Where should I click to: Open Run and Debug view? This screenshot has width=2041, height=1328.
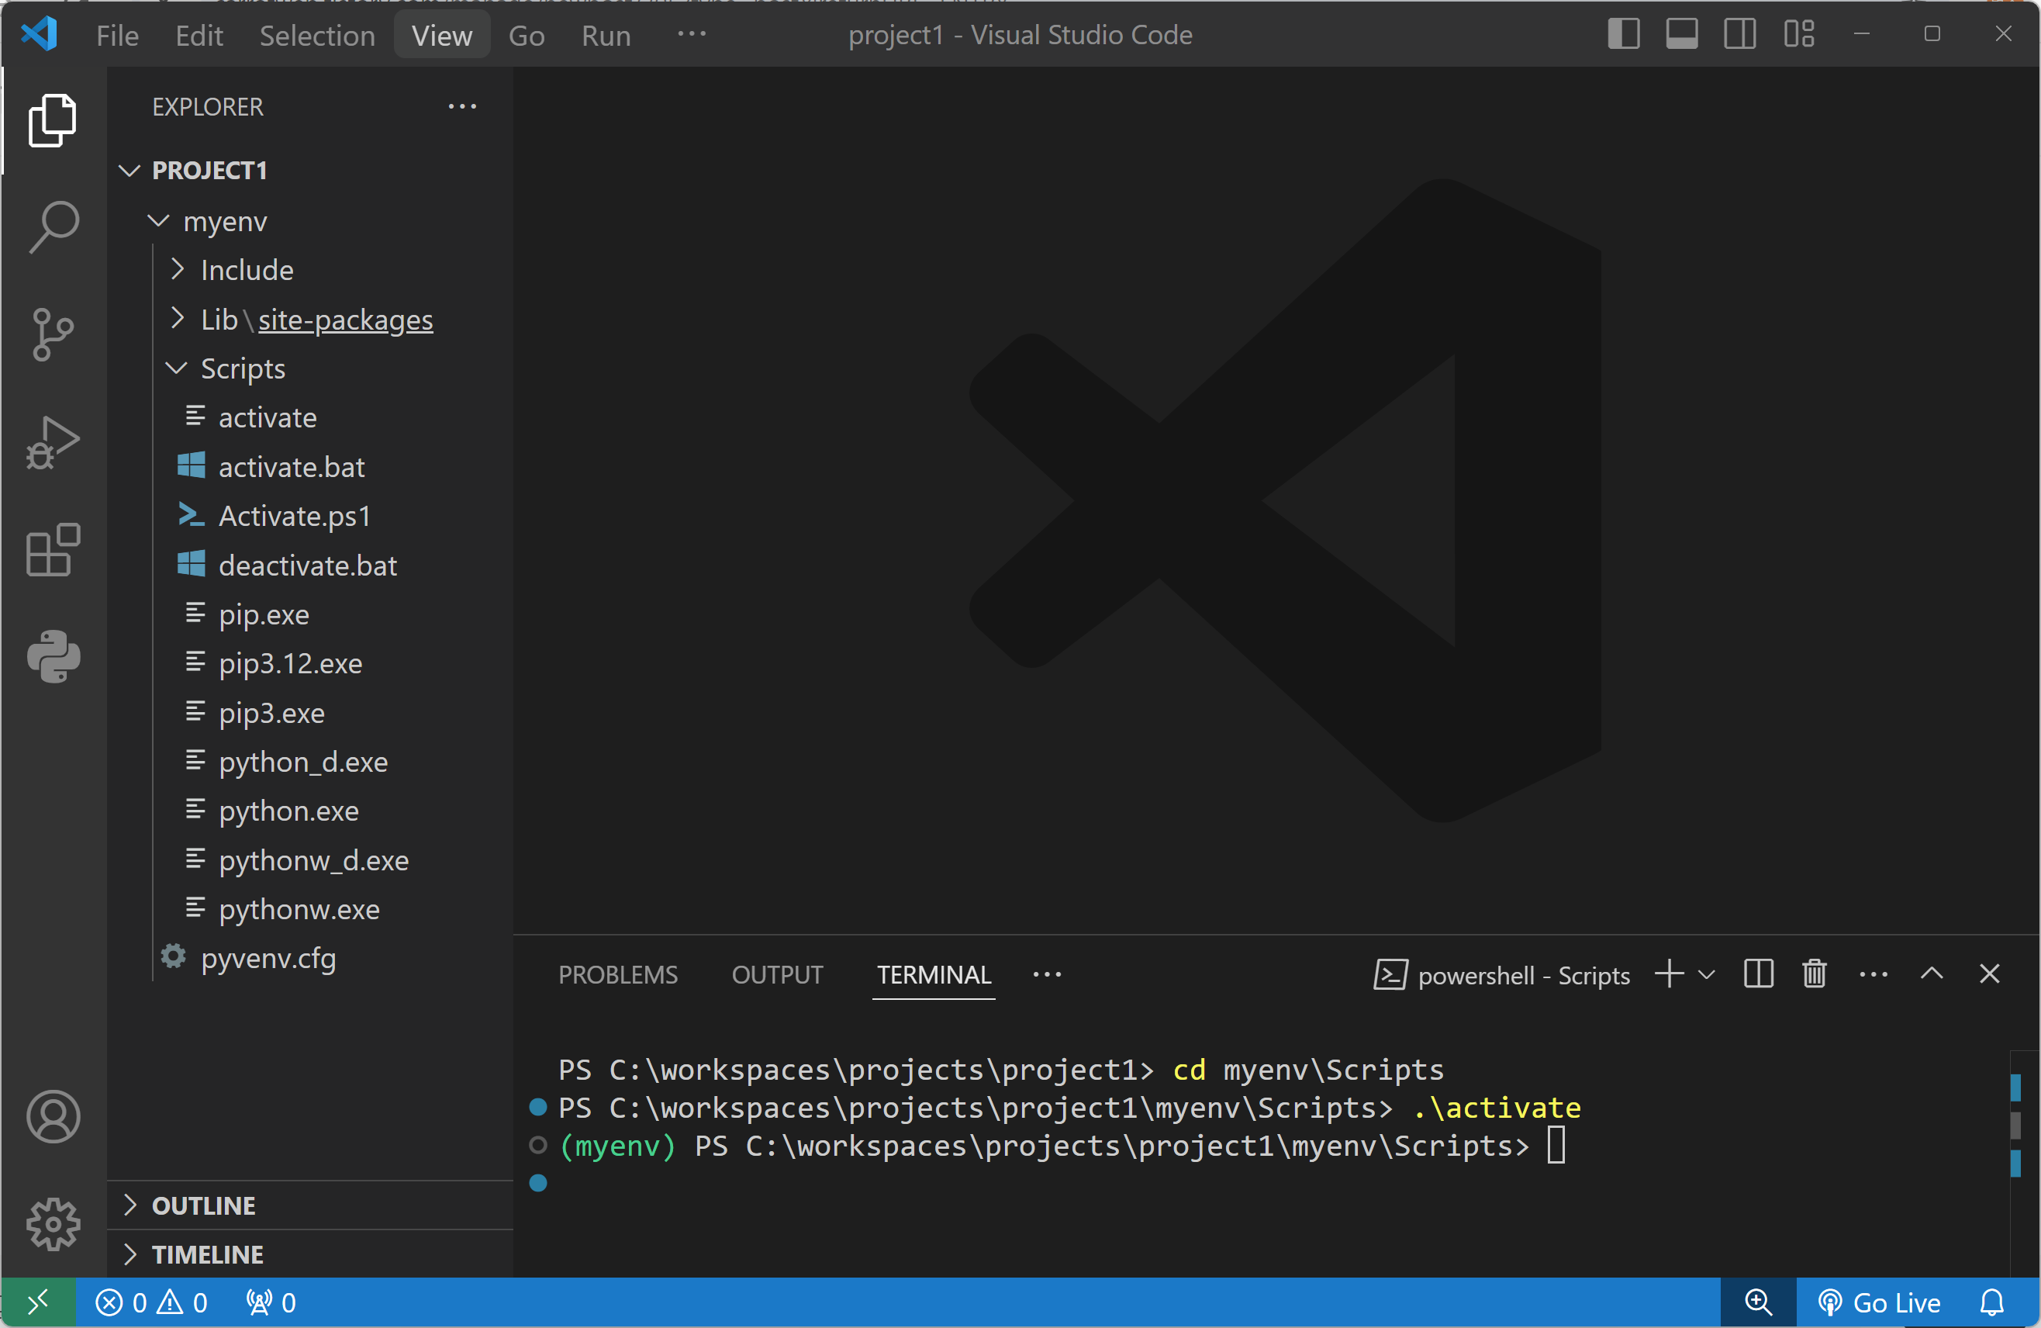[x=54, y=443]
